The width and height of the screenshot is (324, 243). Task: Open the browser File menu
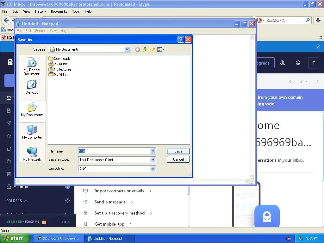pyautogui.click(x=5, y=11)
